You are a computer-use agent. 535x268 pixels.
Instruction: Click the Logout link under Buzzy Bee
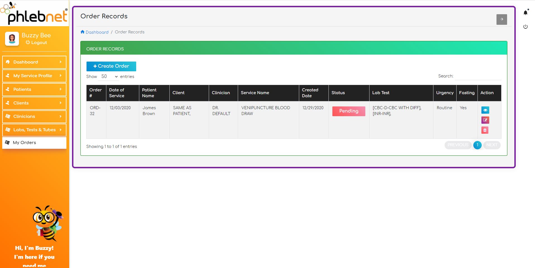tap(37, 43)
